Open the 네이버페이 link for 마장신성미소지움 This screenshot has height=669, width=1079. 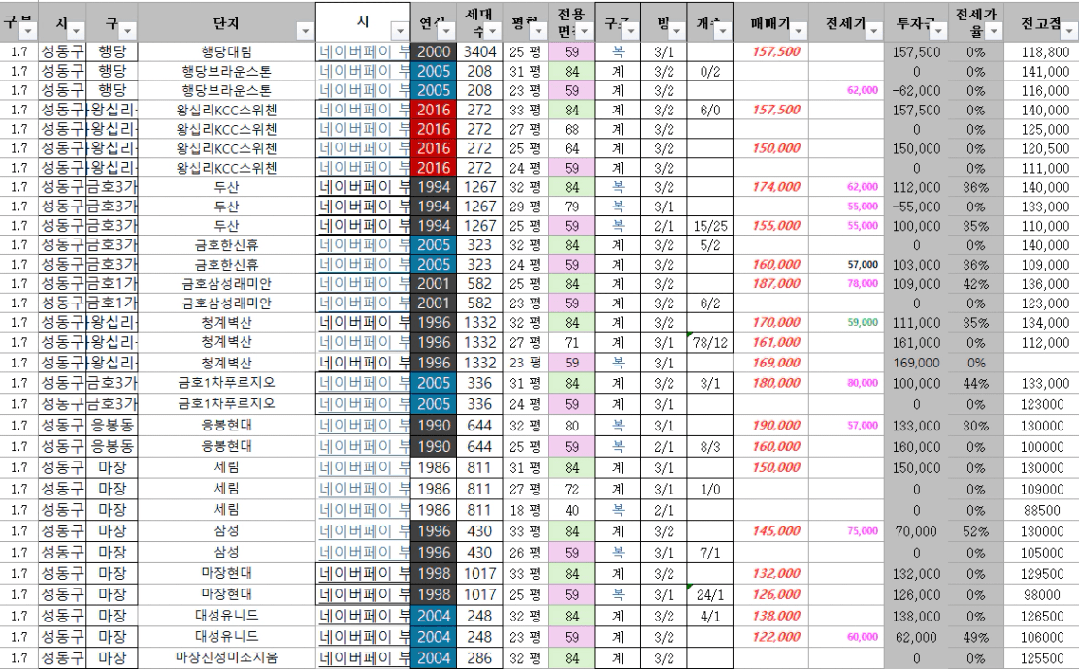pyautogui.click(x=364, y=659)
